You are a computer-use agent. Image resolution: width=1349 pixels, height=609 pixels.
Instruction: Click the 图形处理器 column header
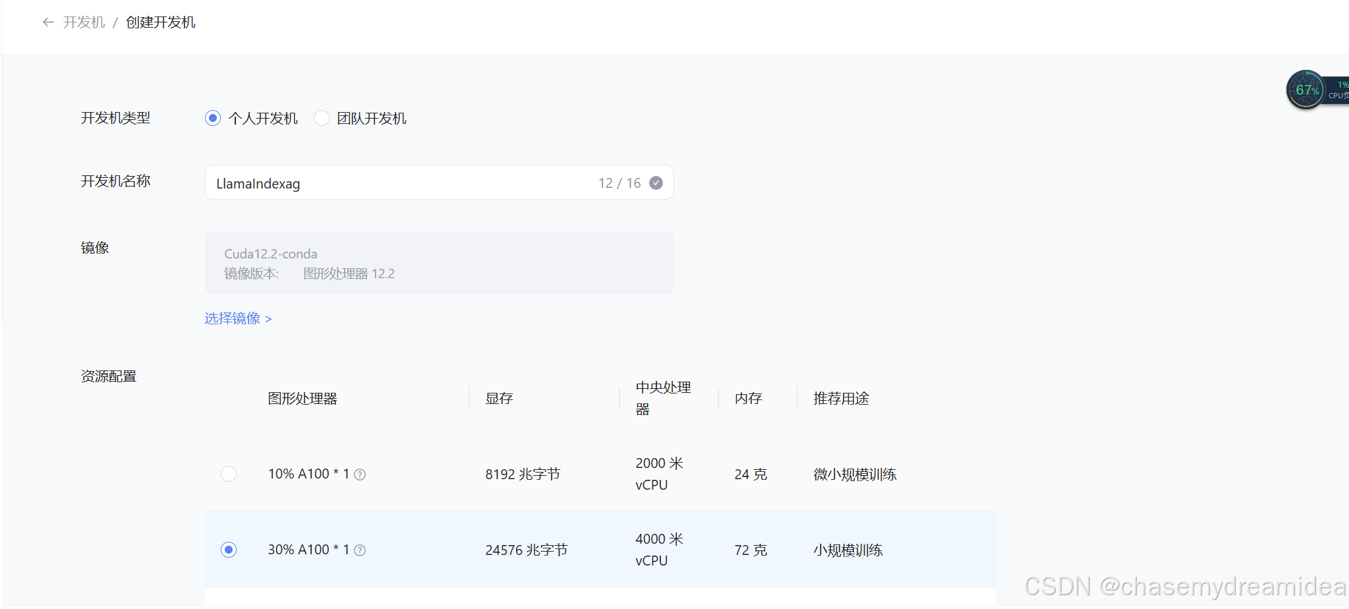302,397
